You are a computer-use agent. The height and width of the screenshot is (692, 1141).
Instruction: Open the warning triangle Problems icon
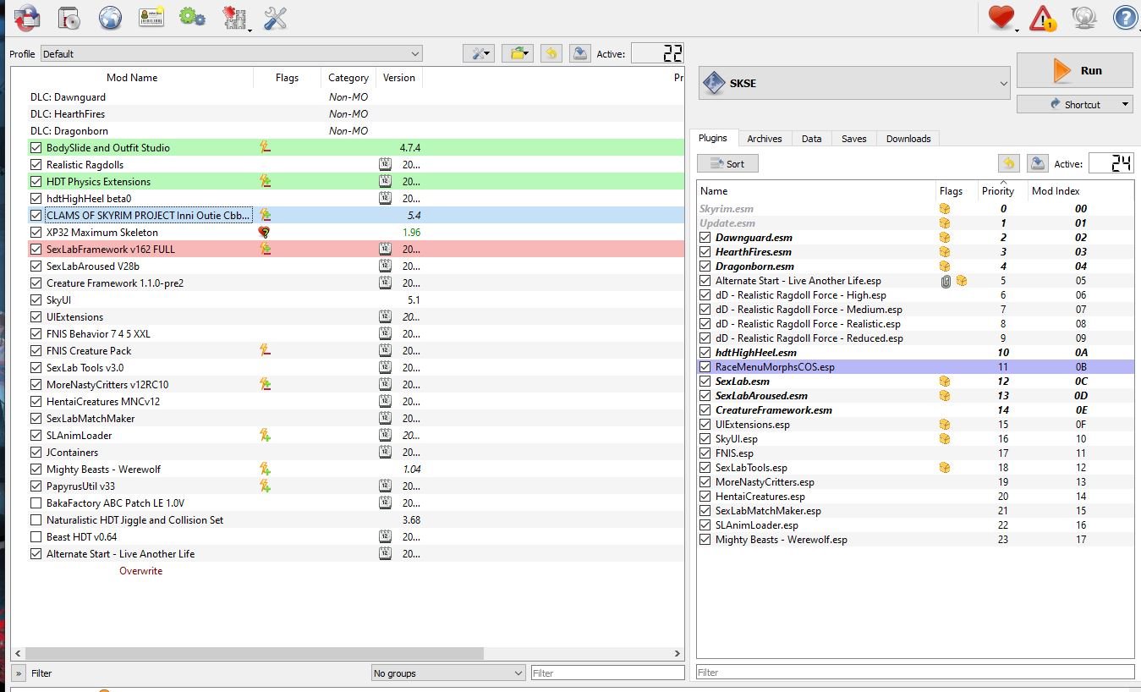[x=1043, y=17]
